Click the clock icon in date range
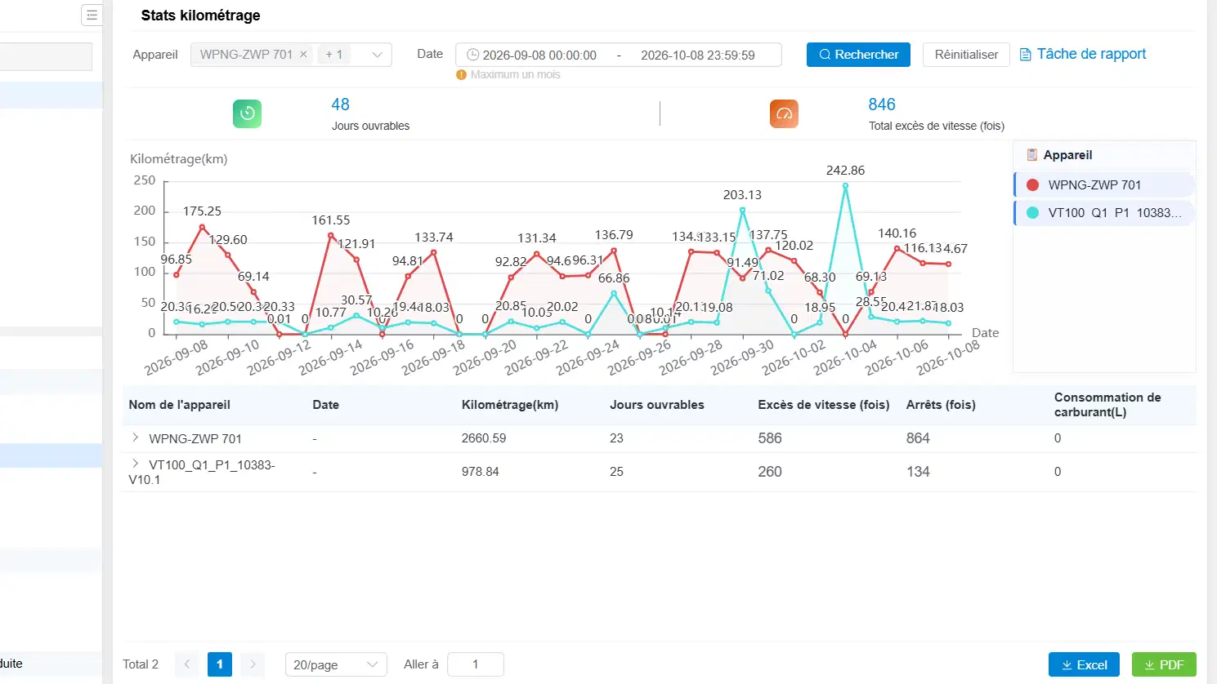Image resolution: width=1217 pixels, height=684 pixels. click(472, 55)
